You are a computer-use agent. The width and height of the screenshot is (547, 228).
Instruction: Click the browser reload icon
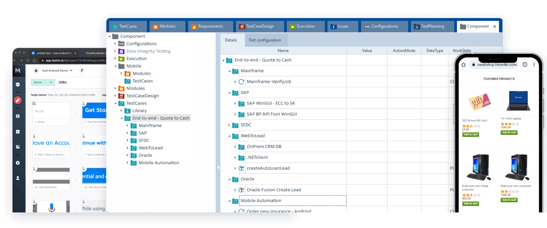click(x=28, y=60)
